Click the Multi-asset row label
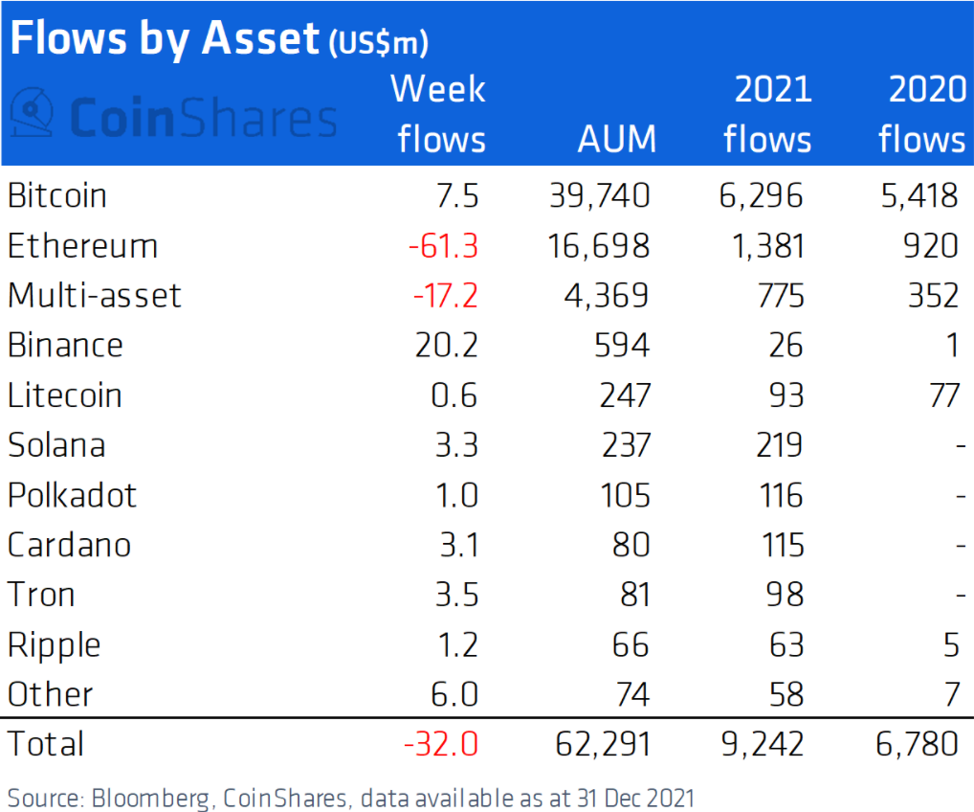Viewport: 974px width, 812px height. pos(94,295)
